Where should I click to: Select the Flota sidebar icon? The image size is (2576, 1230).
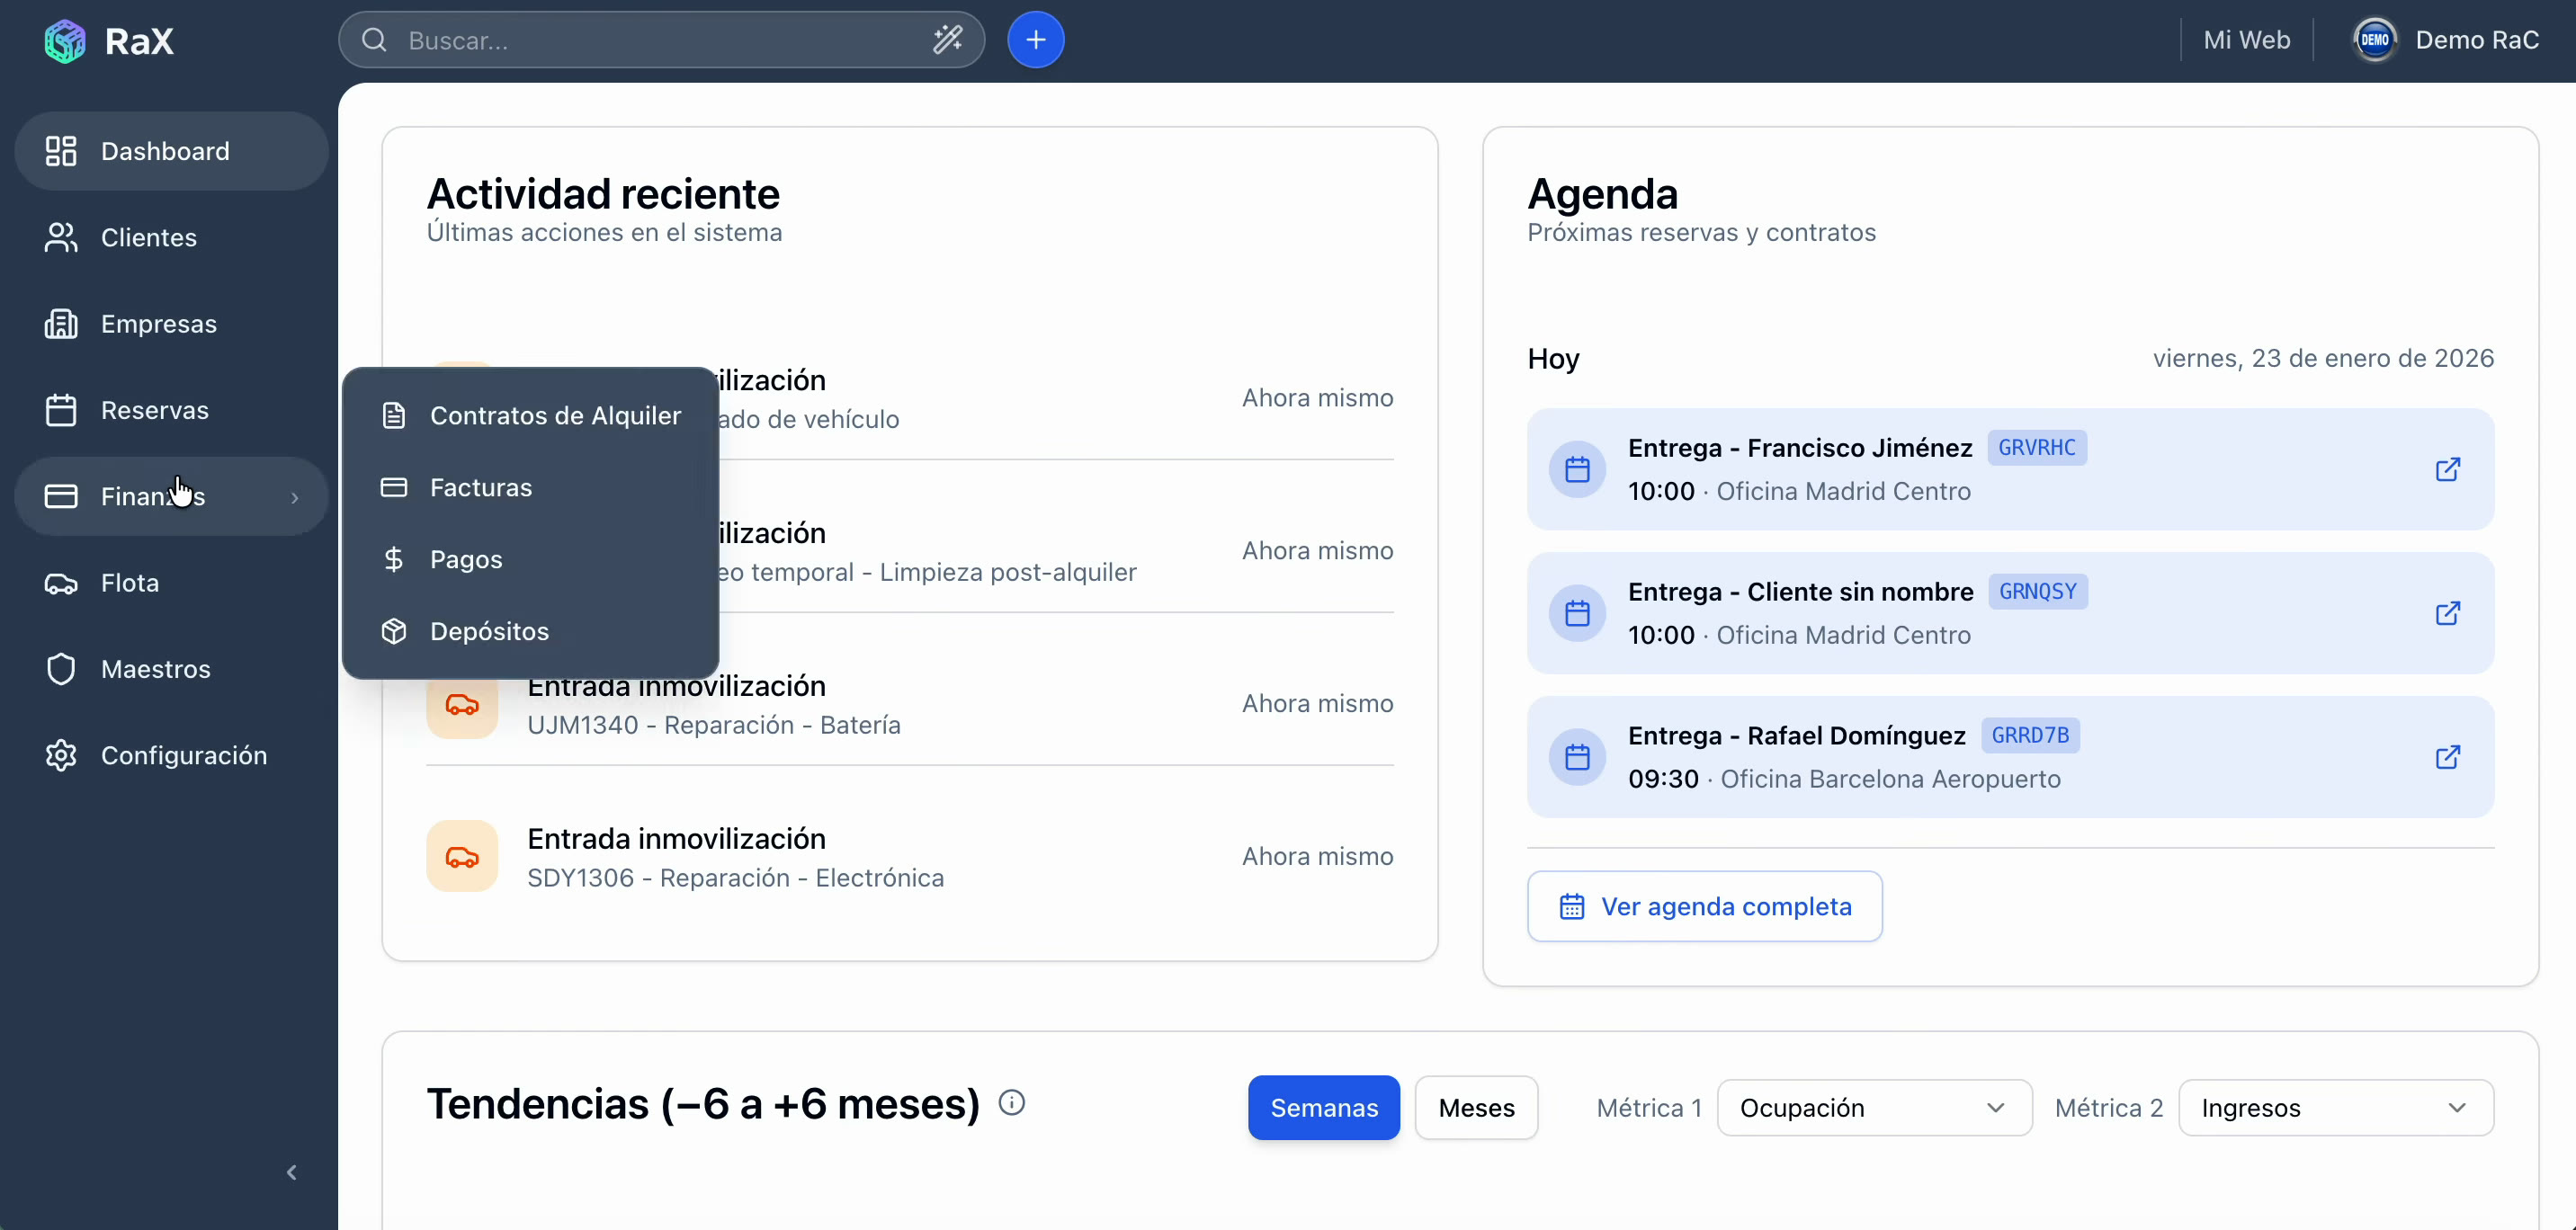tap(61, 583)
